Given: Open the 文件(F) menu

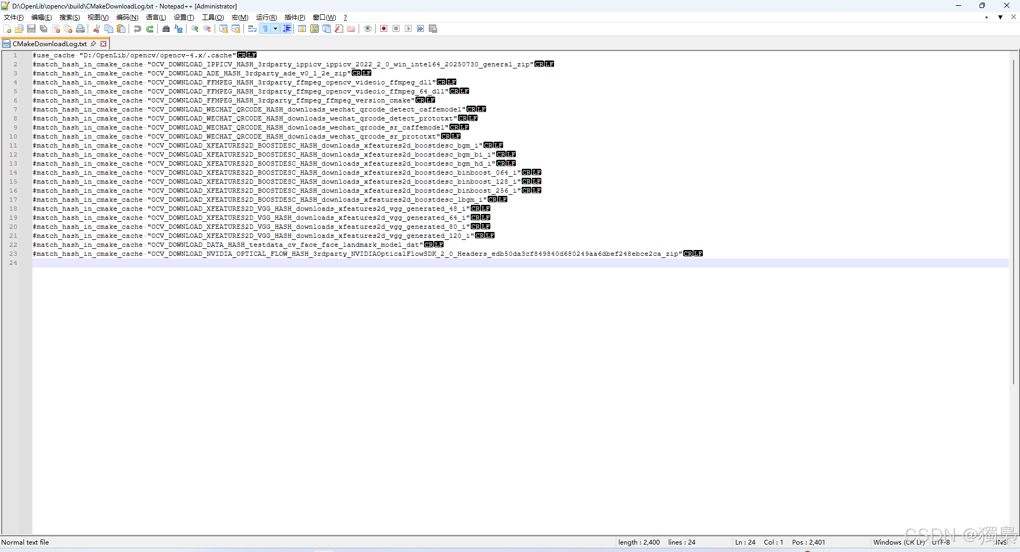Looking at the screenshot, I should pos(14,18).
